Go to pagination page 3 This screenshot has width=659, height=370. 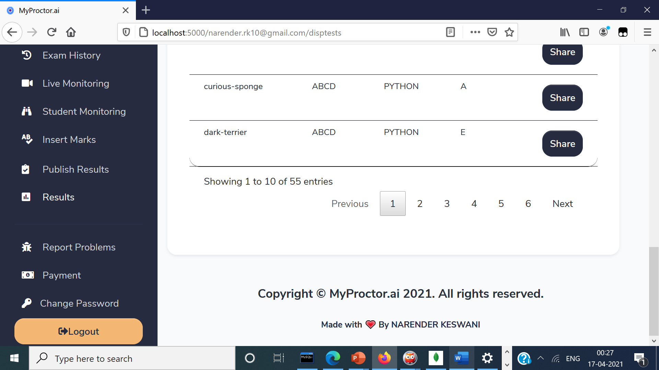pos(447,203)
